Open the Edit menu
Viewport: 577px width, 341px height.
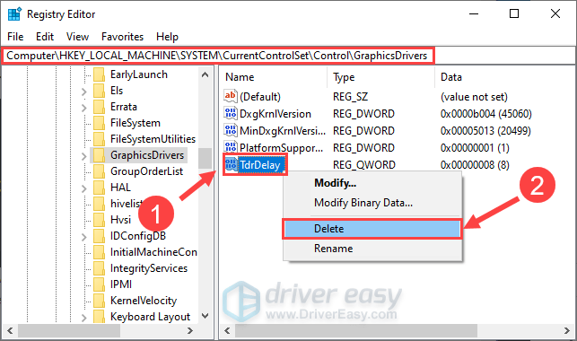[x=45, y=37]
